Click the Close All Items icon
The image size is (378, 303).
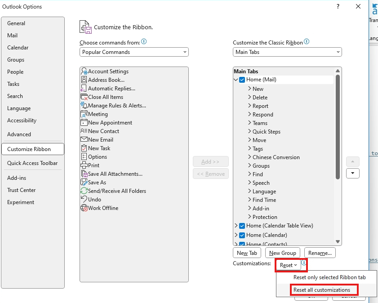coord(84,97)
